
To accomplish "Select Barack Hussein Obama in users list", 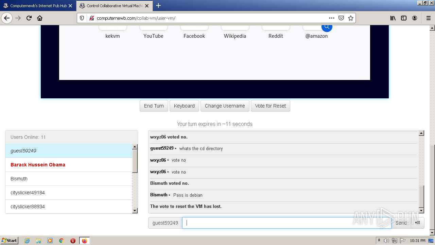I will click(69, 165).
